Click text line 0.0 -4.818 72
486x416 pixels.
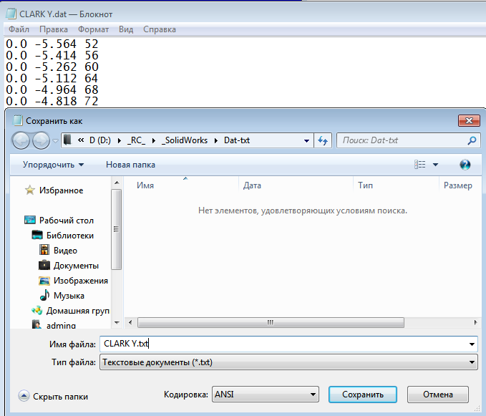click(x=52, y=101)
